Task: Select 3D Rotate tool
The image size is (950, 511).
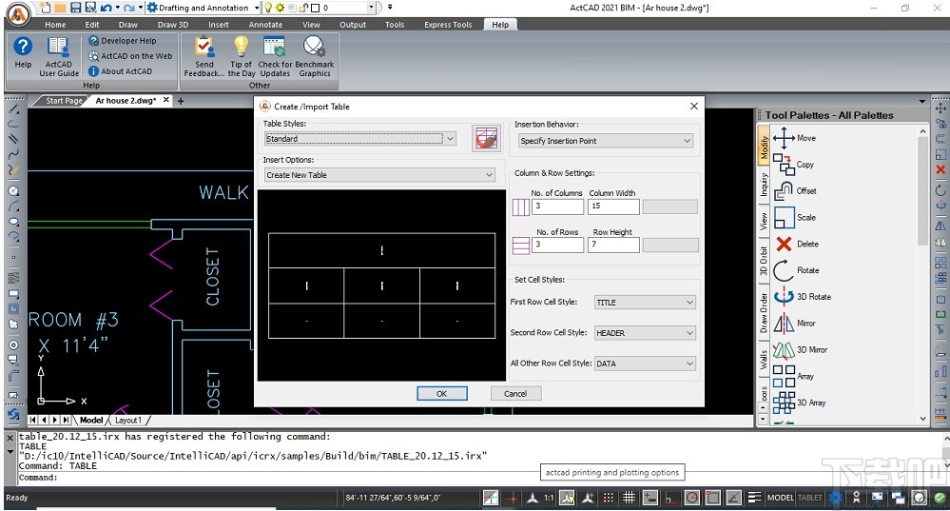Action: tap(803, 296)
